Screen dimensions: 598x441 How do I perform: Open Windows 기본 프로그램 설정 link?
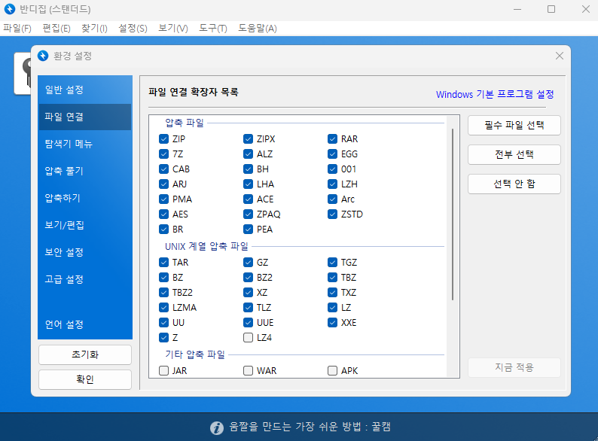pos(495,95)
